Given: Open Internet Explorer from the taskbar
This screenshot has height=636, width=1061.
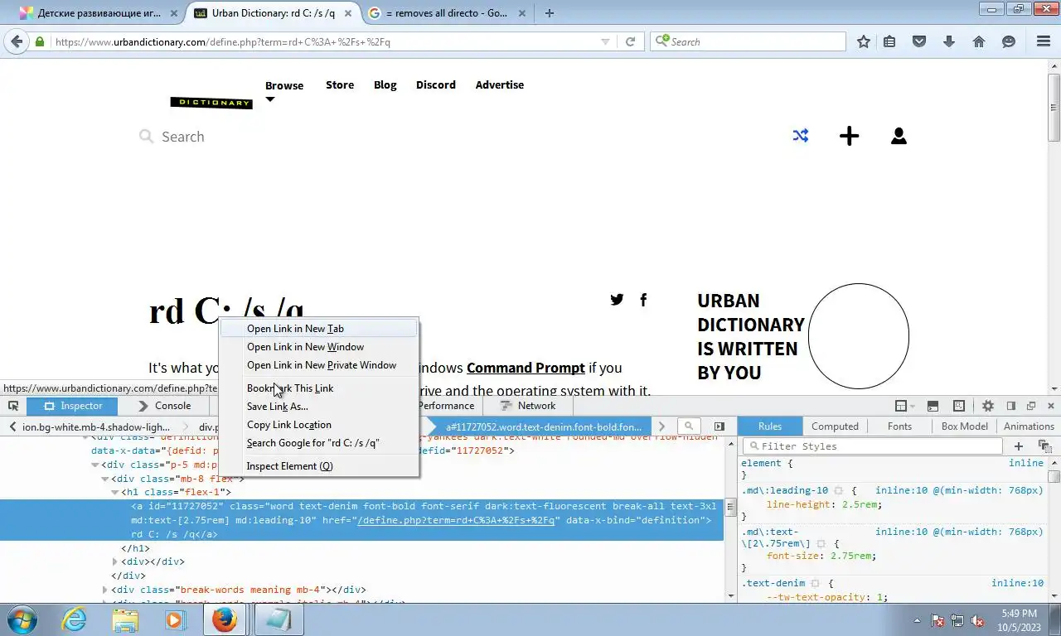Looking at the screenshot, I should (x=75, y=619).
